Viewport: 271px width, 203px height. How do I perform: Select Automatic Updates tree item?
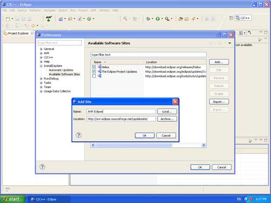point(61,70)
